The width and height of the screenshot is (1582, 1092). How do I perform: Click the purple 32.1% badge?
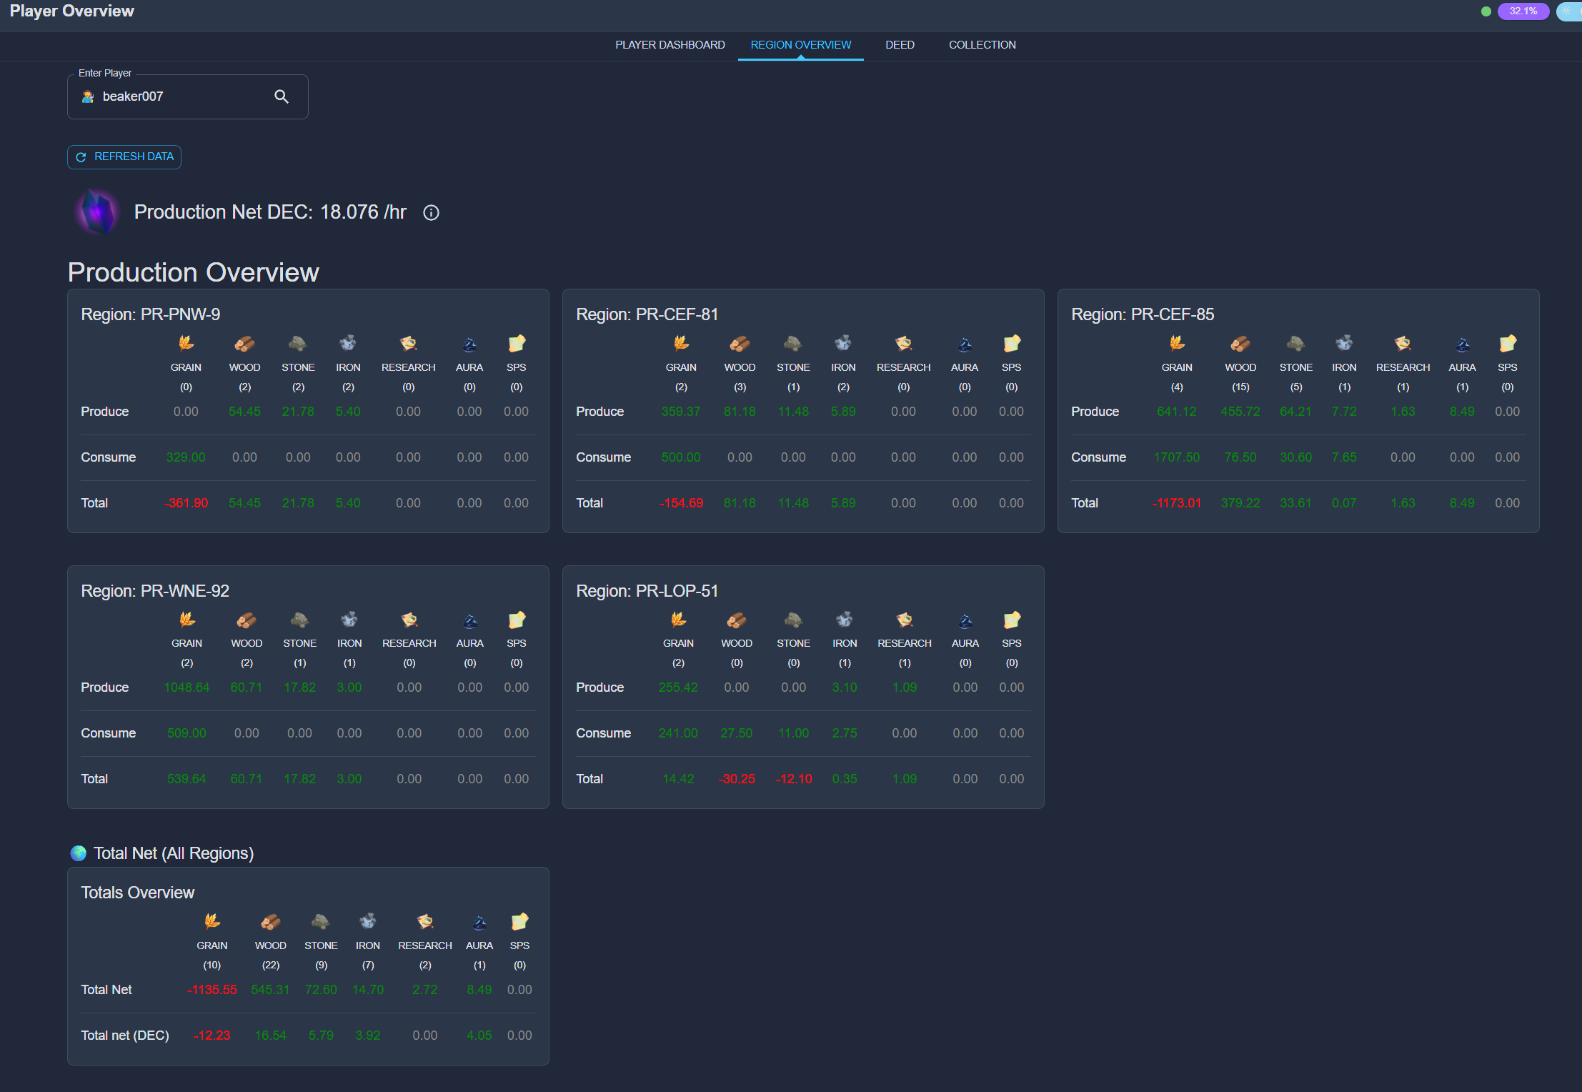coord(1523,11)
